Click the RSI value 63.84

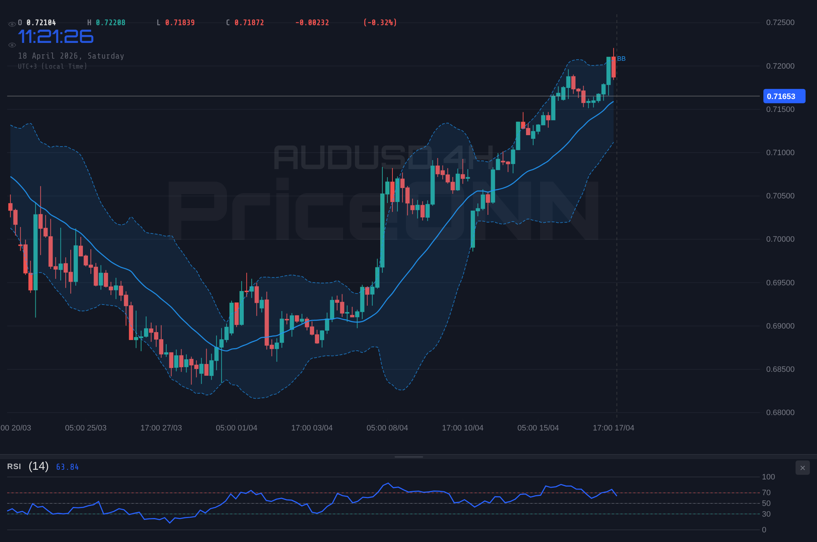[x=67, y=467]
